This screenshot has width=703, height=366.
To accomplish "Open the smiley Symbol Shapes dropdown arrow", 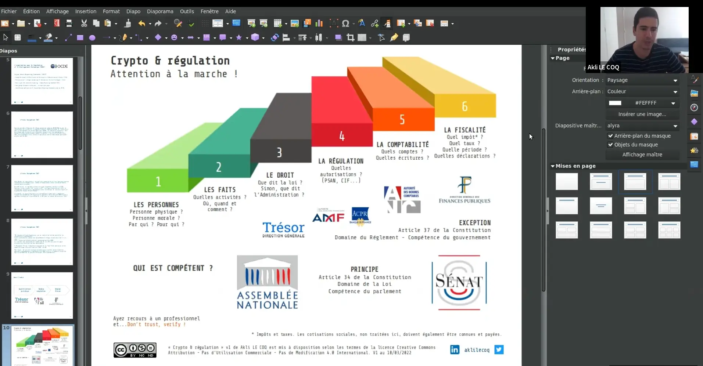I will [182, 38].
